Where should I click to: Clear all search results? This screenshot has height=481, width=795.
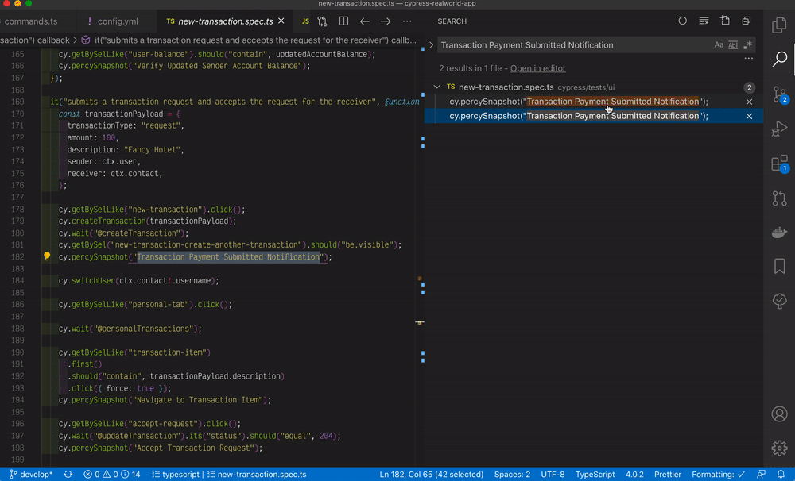(x=704, y=21)
